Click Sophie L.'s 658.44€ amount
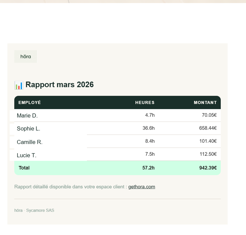 (x=208, y=128)
